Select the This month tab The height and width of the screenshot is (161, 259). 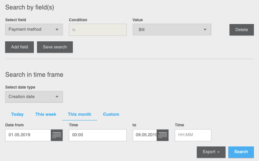(x=80, y=114)
